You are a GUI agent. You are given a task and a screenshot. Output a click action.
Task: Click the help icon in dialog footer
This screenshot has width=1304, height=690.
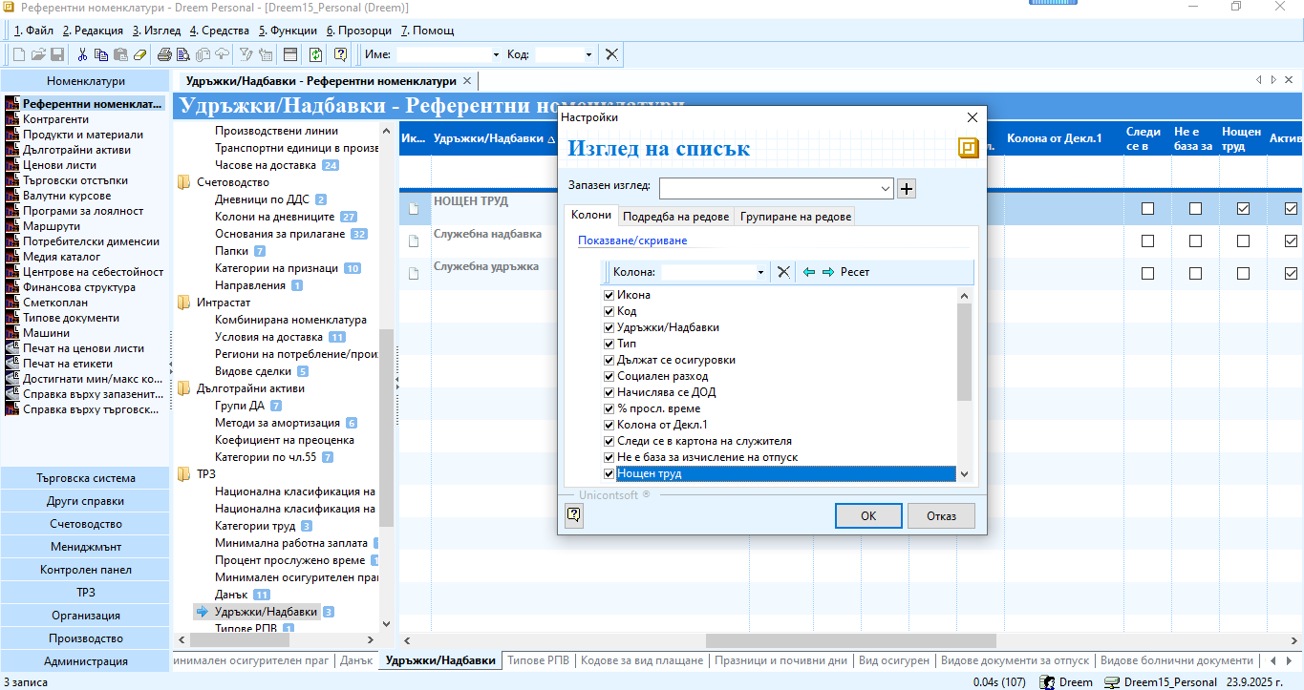click(573, 515)
